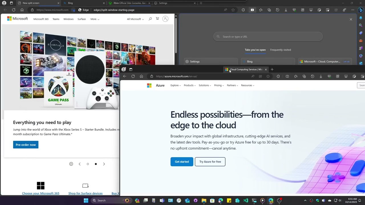Viewport: 365px width, 205px height.
Task: Switch to Xbox Official Site tab
Action: 129,3
